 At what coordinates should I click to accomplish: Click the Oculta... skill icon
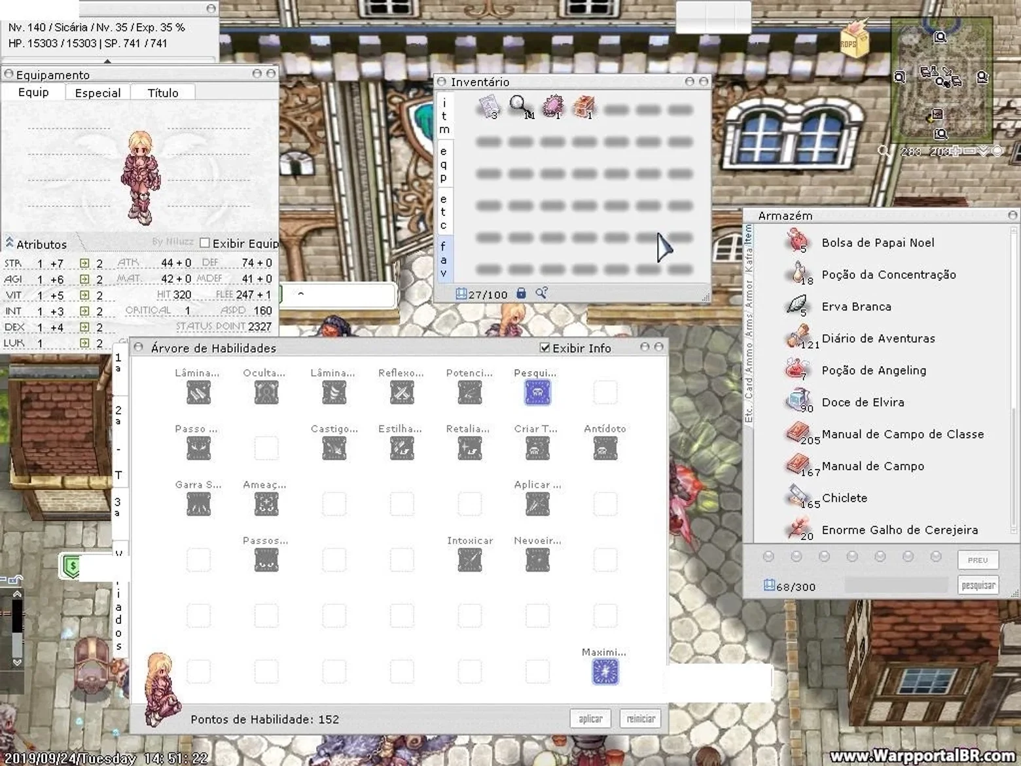coord(266,393)
